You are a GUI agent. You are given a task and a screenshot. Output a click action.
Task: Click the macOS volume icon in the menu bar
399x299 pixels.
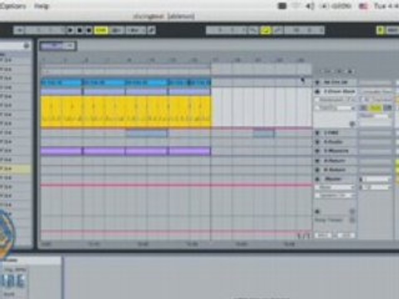309,6
